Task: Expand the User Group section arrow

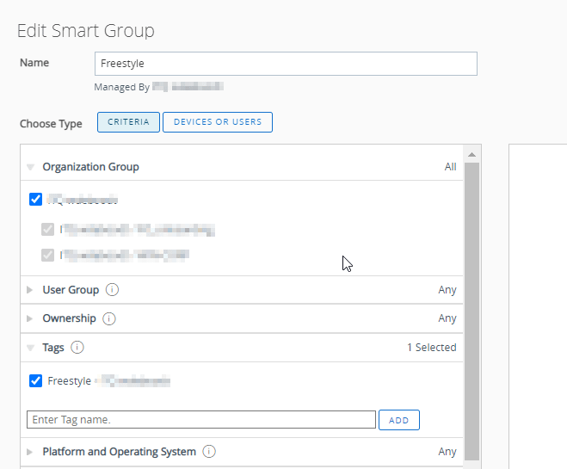Action: click(31, 291)
